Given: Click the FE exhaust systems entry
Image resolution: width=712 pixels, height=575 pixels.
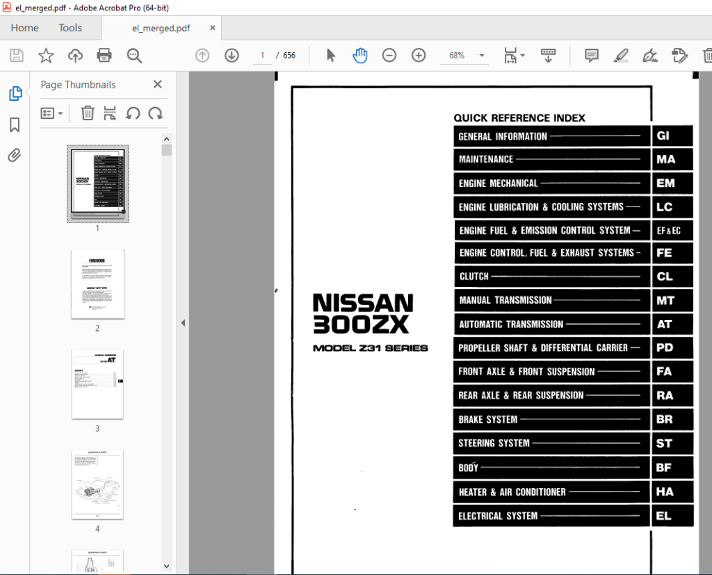Looking at the screenshot, I should click(x=574, y=252).
